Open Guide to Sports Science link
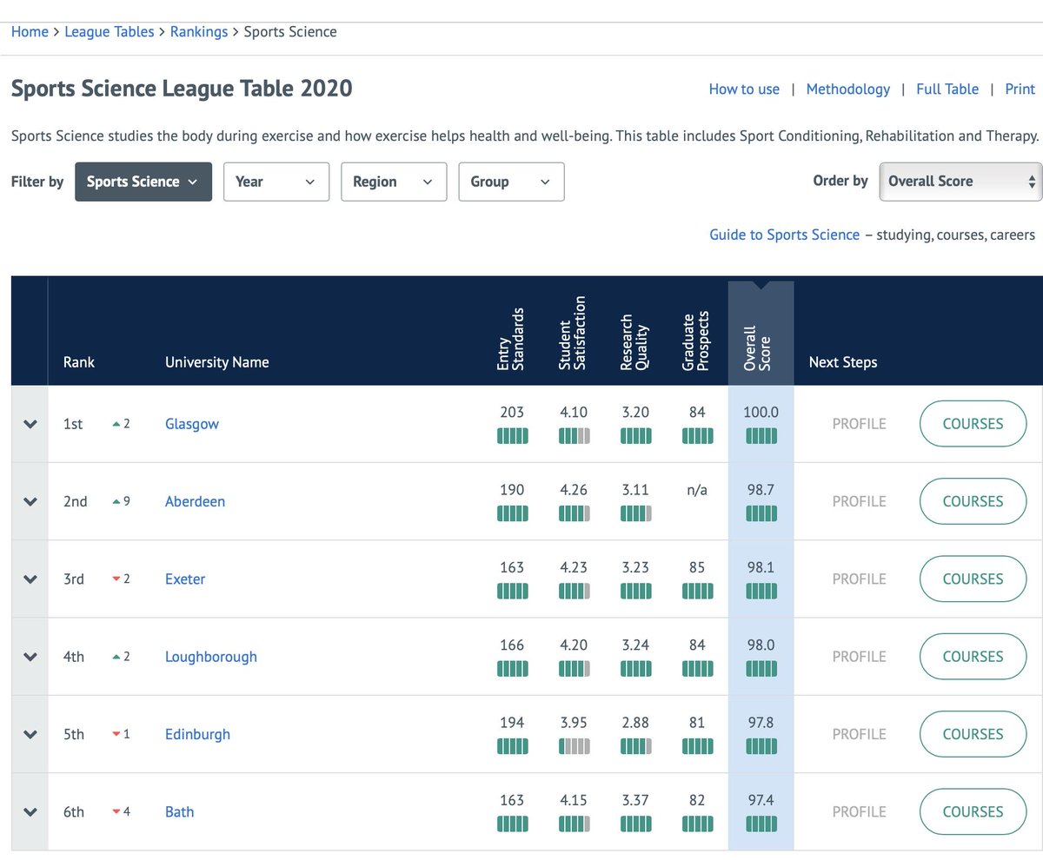The height and width of the screenshot is (860, 1043). [784, 235]
